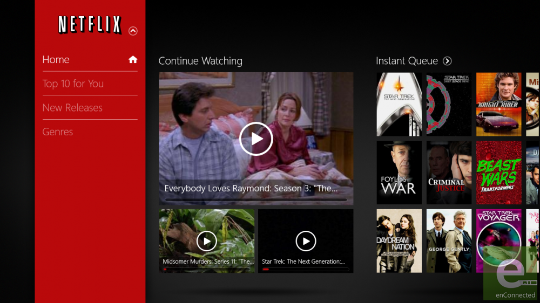Image resolution: width=540 pixels, height=303 pixels.
Task: Click Midsomer Murders progress bar
Action: click(x=207, y=269)
